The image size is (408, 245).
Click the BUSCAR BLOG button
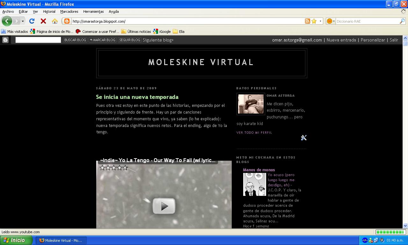[x=75, y=40]
